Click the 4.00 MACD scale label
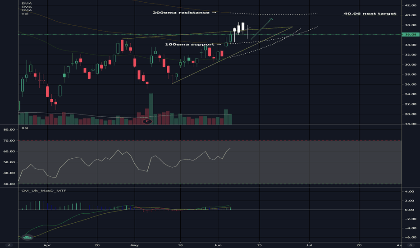Screen dimensions: 420x248 pos(410,192)
